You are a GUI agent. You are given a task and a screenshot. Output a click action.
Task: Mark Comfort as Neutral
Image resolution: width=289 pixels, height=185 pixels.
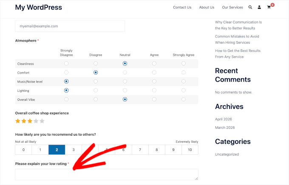click(125, 72)
